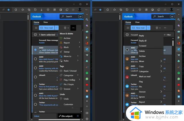Screen dimensions: 184x121
Task: Click the plus add-app icon in left sidebar
Action: (87, 106)
